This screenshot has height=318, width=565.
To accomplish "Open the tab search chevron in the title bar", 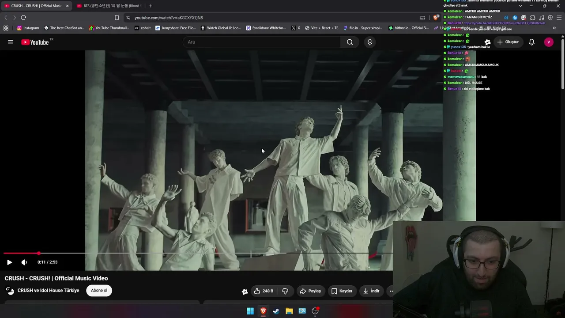I will click(520, 6).
